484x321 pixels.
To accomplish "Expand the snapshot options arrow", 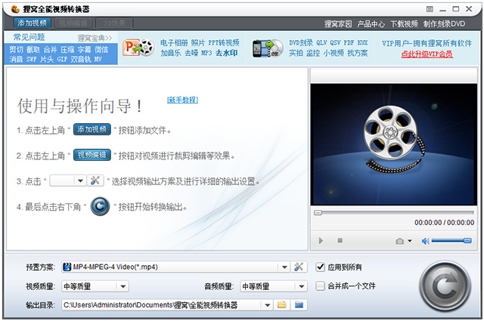I will (x=410, y=241).
